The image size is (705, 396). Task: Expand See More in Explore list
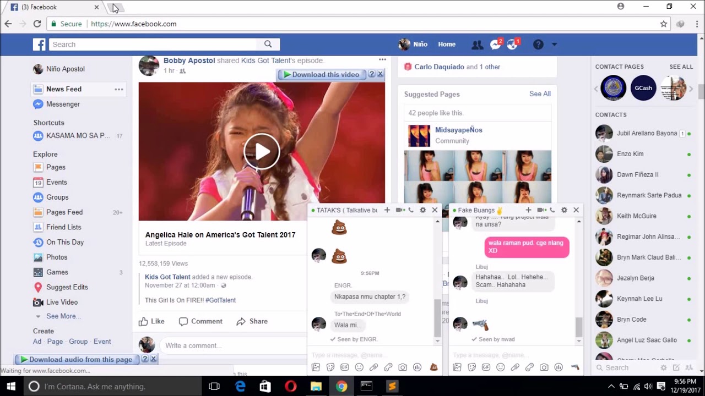(63, 316)
